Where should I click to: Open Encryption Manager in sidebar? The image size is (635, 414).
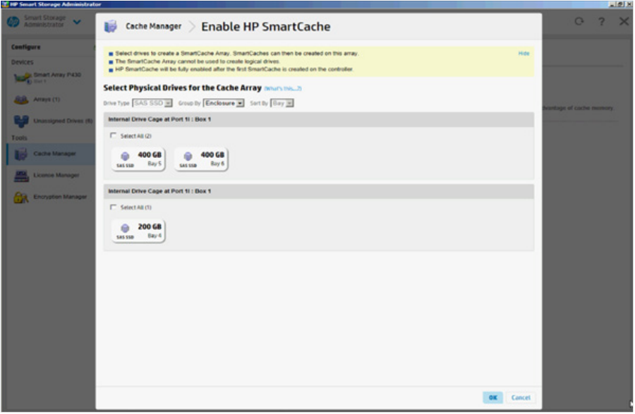pyautogui.click(x=60, y=197)
